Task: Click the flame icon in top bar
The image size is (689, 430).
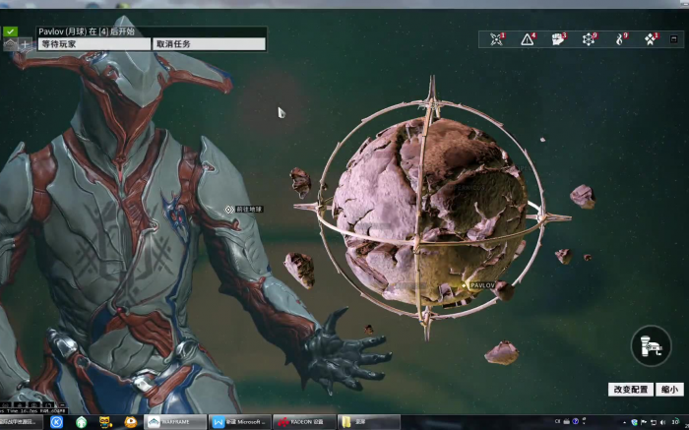Action: [x=620, y=39]
